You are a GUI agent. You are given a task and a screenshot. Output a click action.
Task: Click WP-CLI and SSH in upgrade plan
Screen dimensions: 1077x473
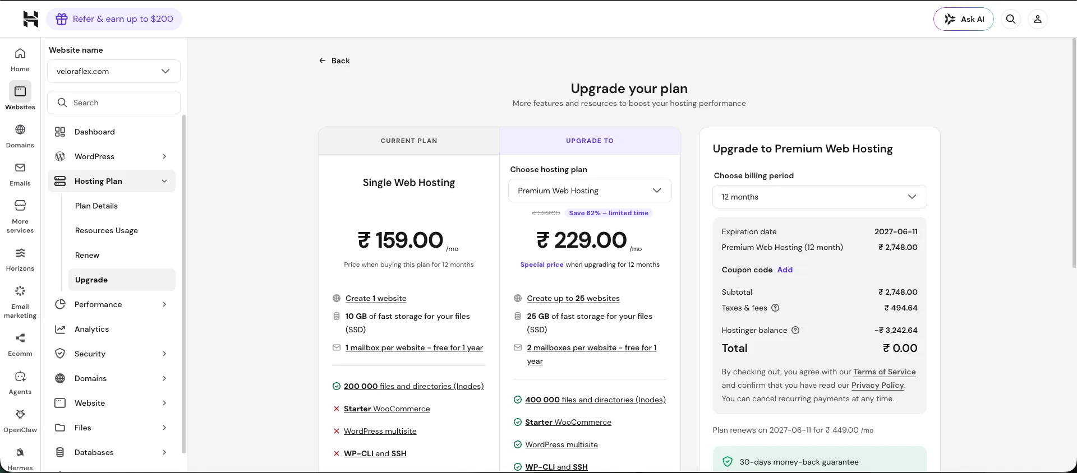556,467
